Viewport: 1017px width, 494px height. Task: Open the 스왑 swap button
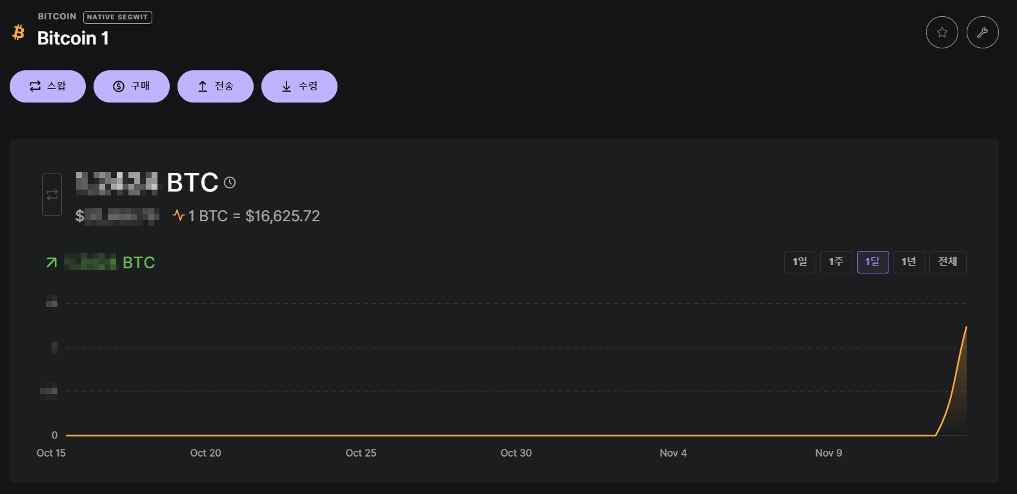[x=48, y=86]
